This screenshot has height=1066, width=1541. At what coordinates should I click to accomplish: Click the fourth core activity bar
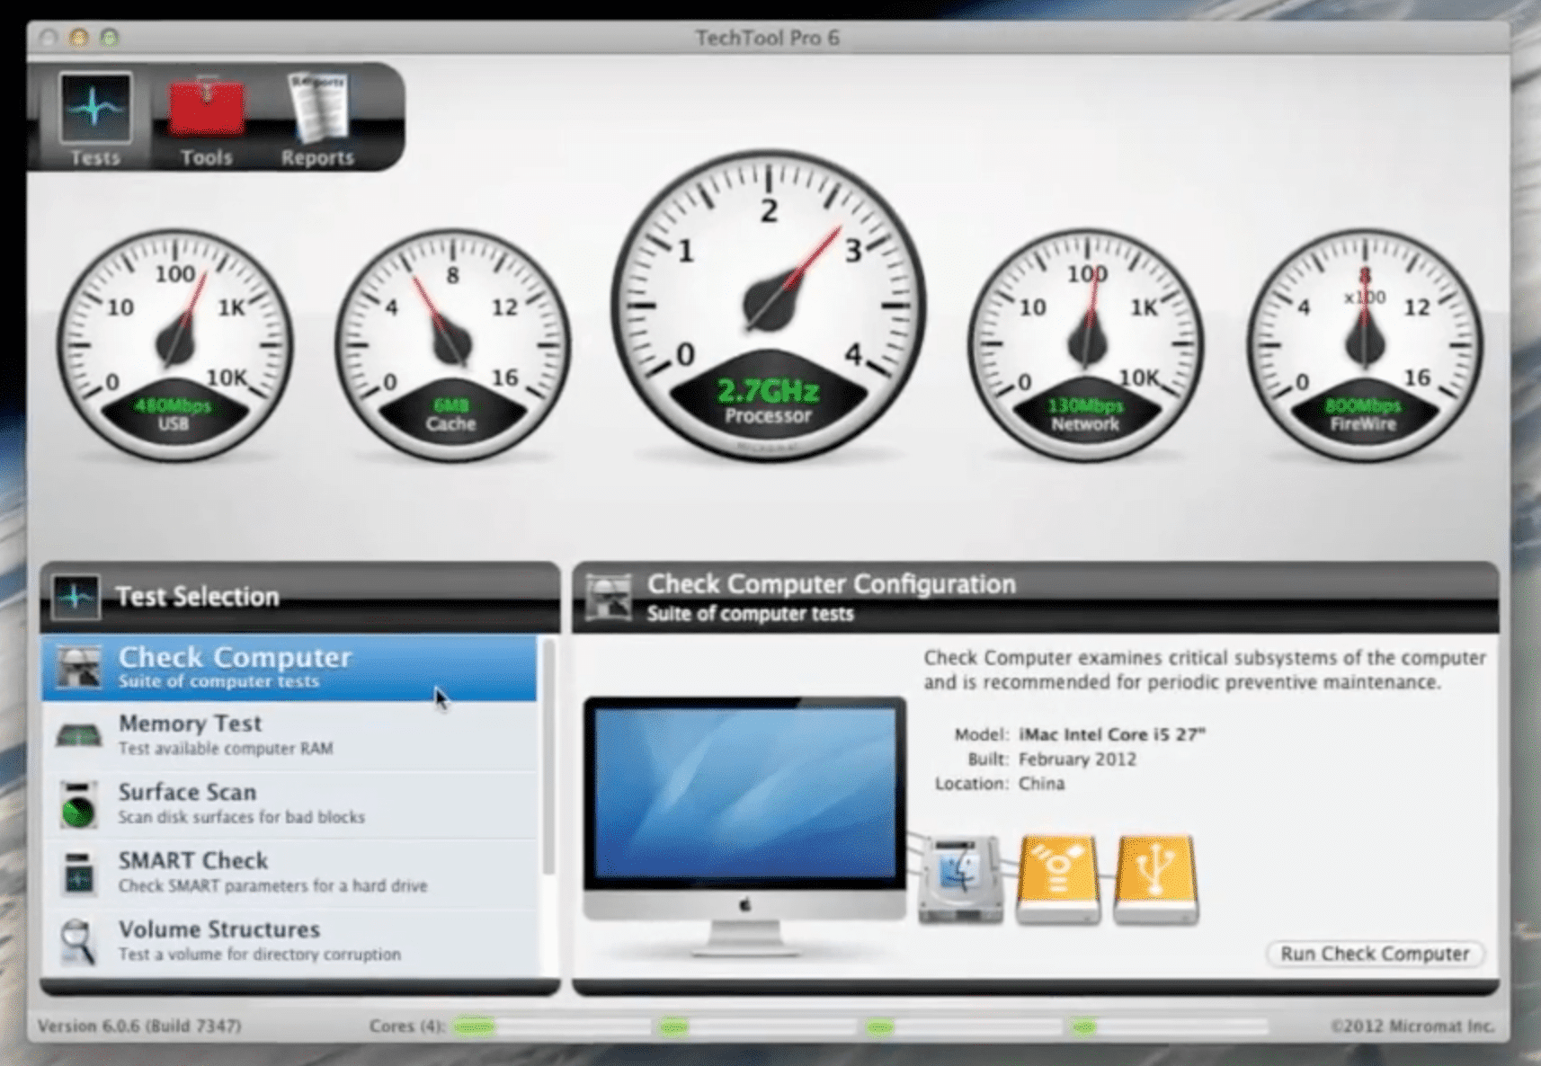[1168, 1026]
